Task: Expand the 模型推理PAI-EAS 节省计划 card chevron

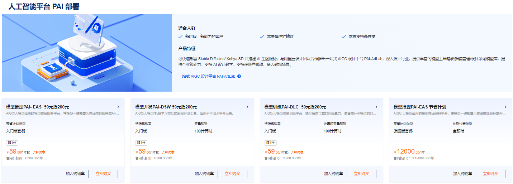Action: pyautogui.click(x=505, y=107)
